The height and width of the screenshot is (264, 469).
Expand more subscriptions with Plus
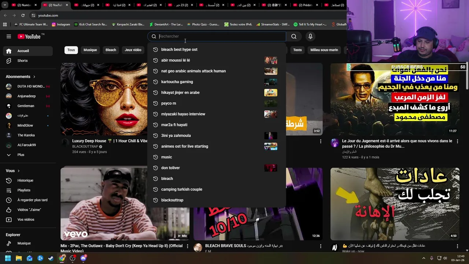coord(28,155)
